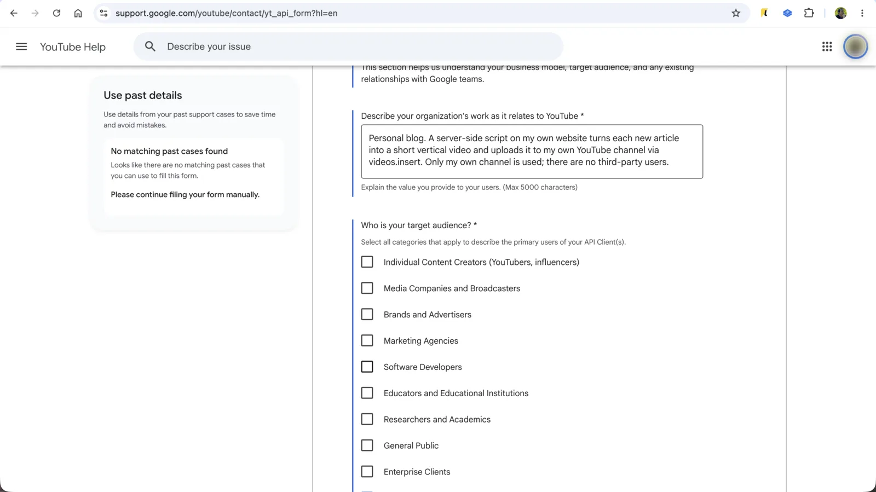This screenshot has height=492, width=876.
Task: Click the YouTube Help title
Action: 73,47
